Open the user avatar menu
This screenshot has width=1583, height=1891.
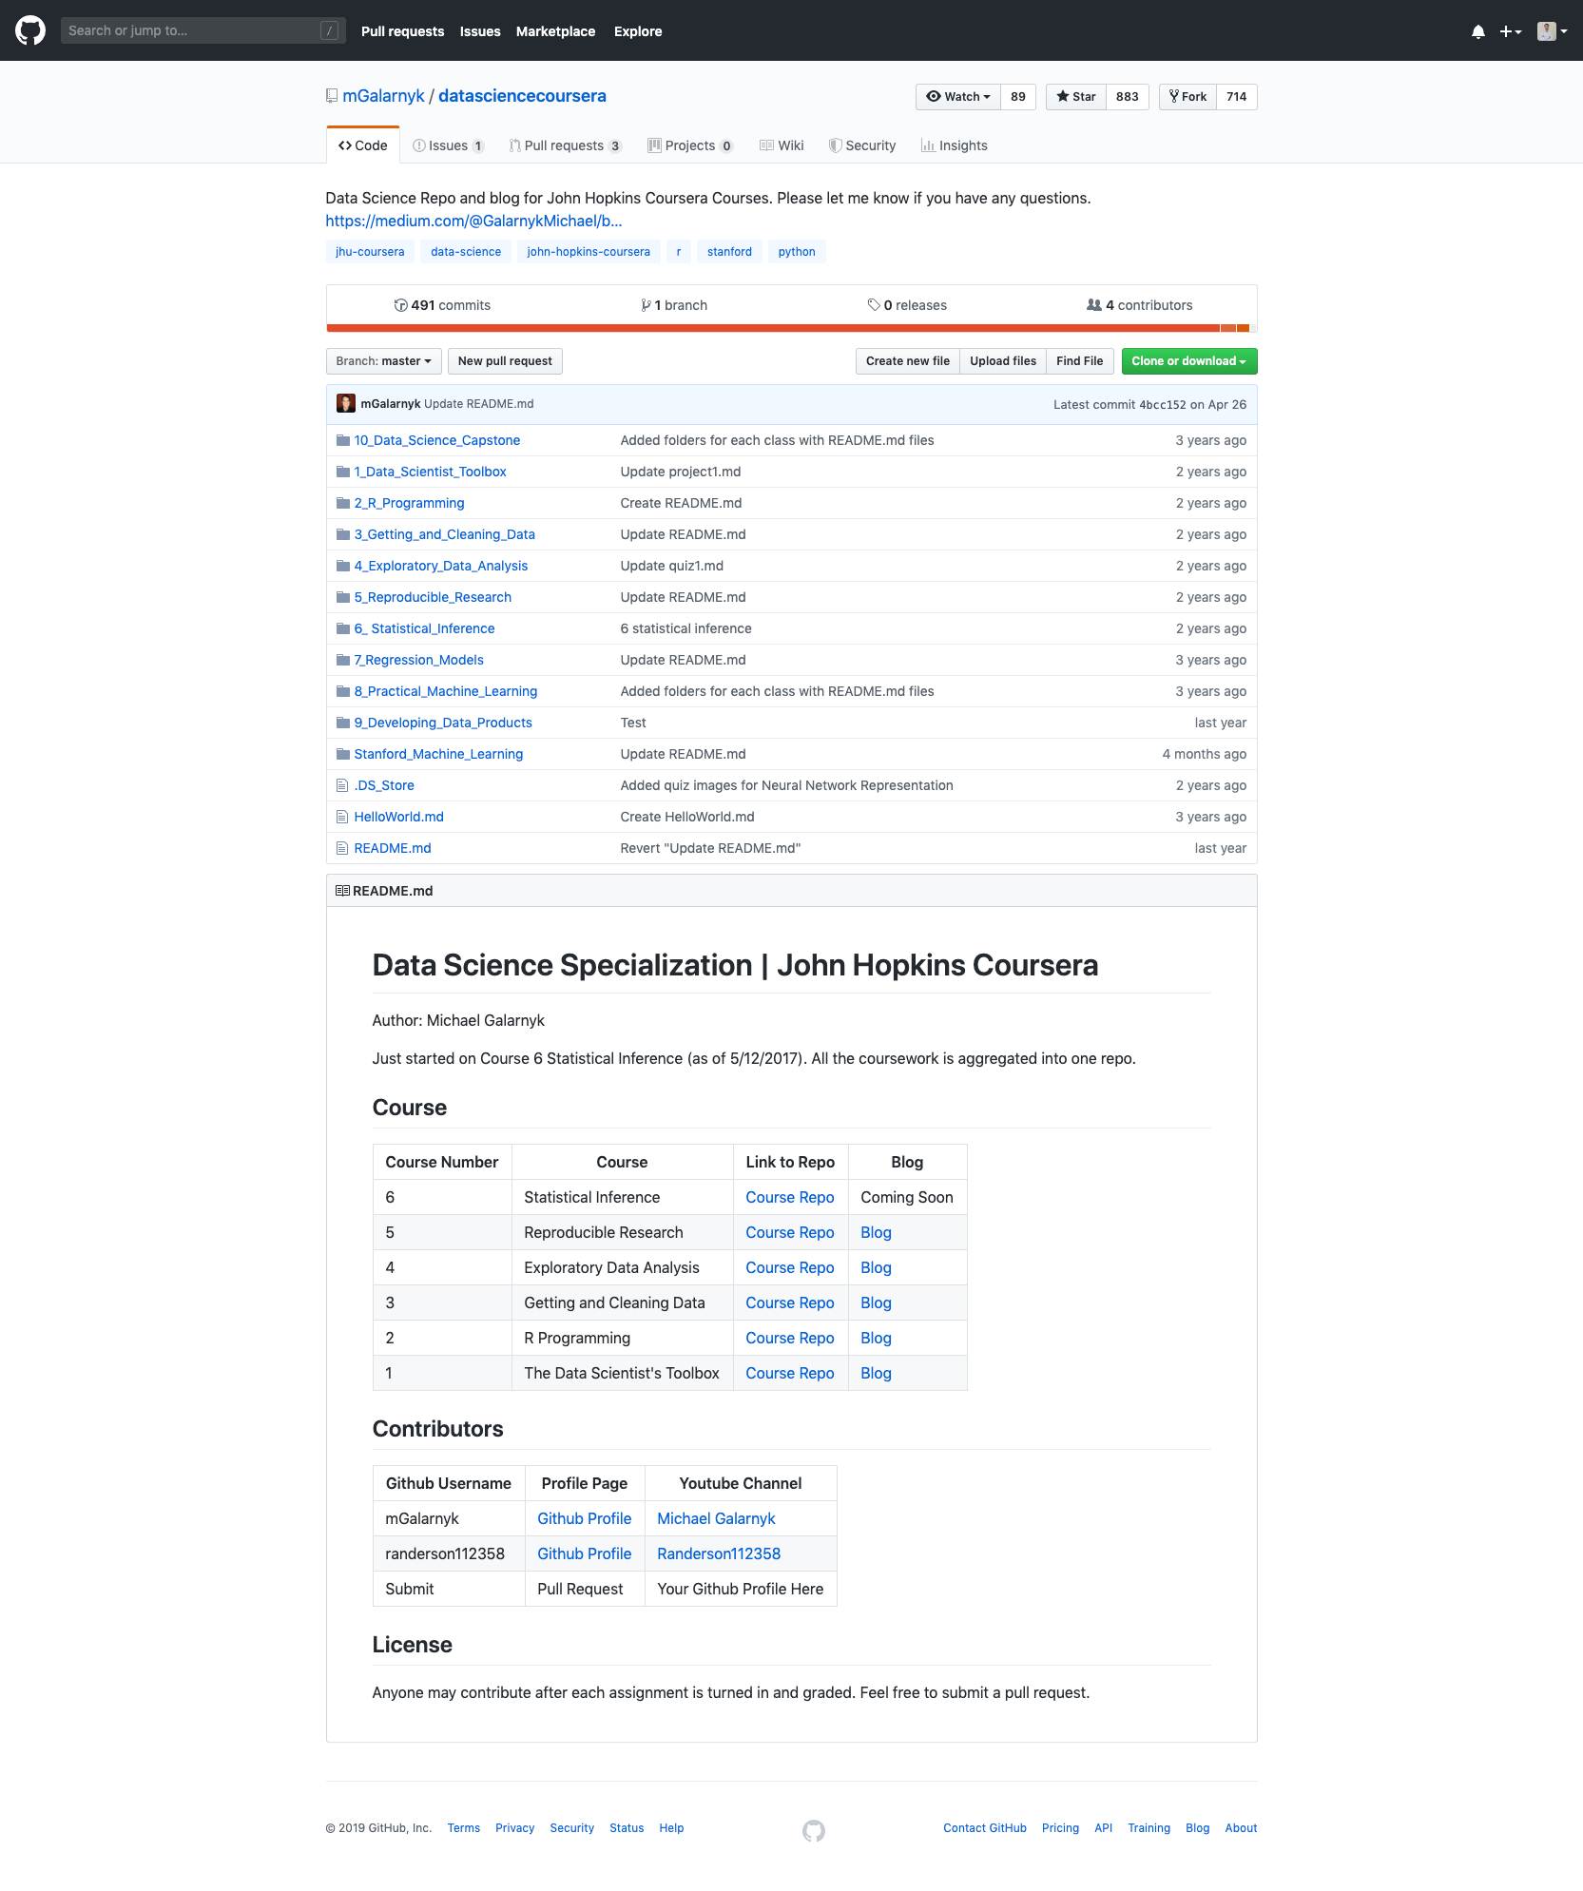[x=1553, y=31]
